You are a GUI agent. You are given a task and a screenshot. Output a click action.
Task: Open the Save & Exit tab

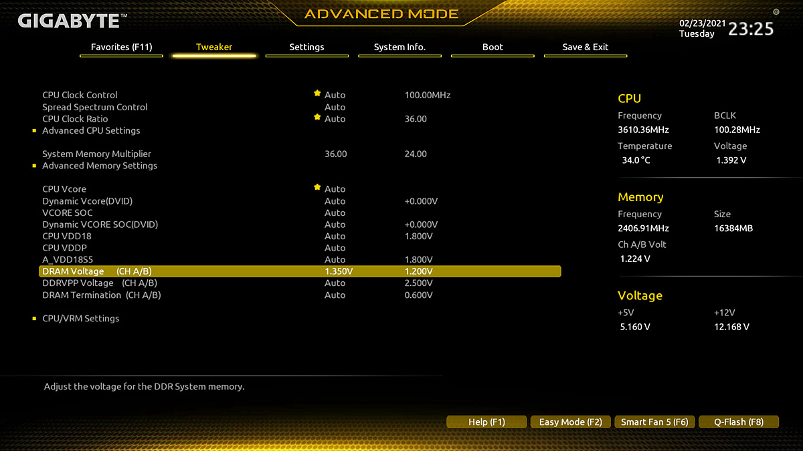(x=586, y=47)
